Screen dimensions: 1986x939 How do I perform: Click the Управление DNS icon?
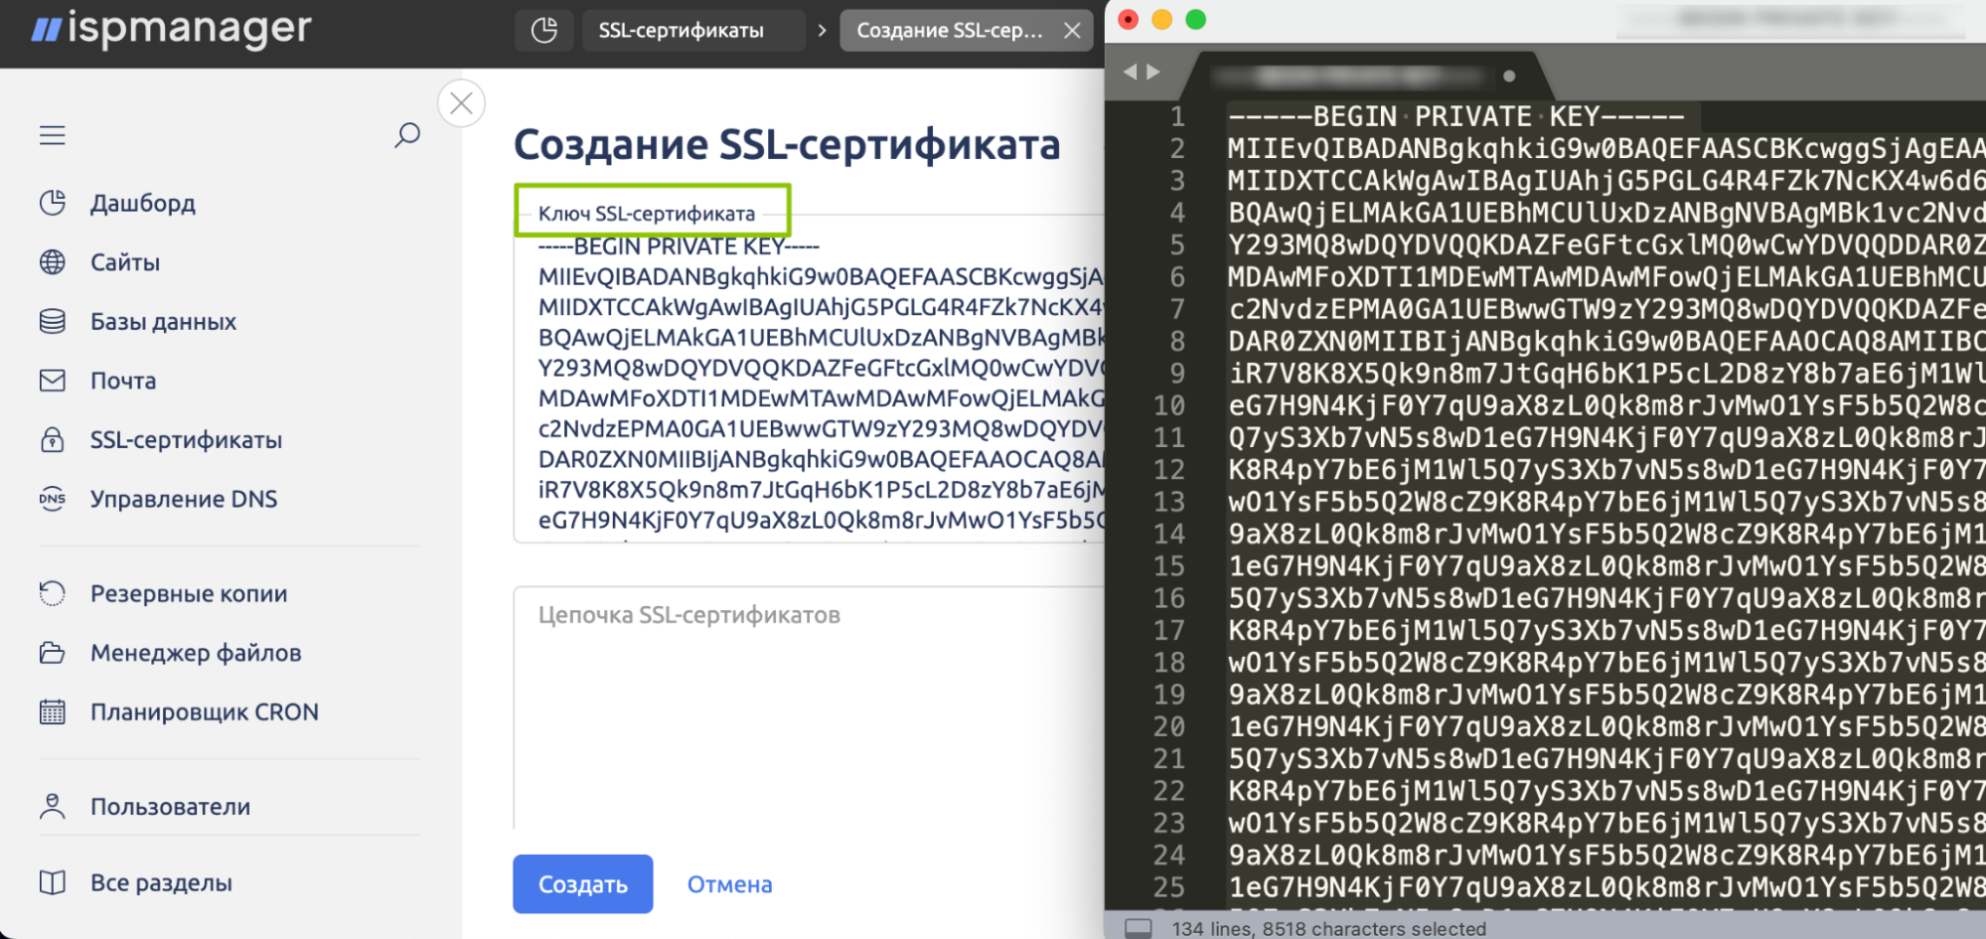coord(53,499)
